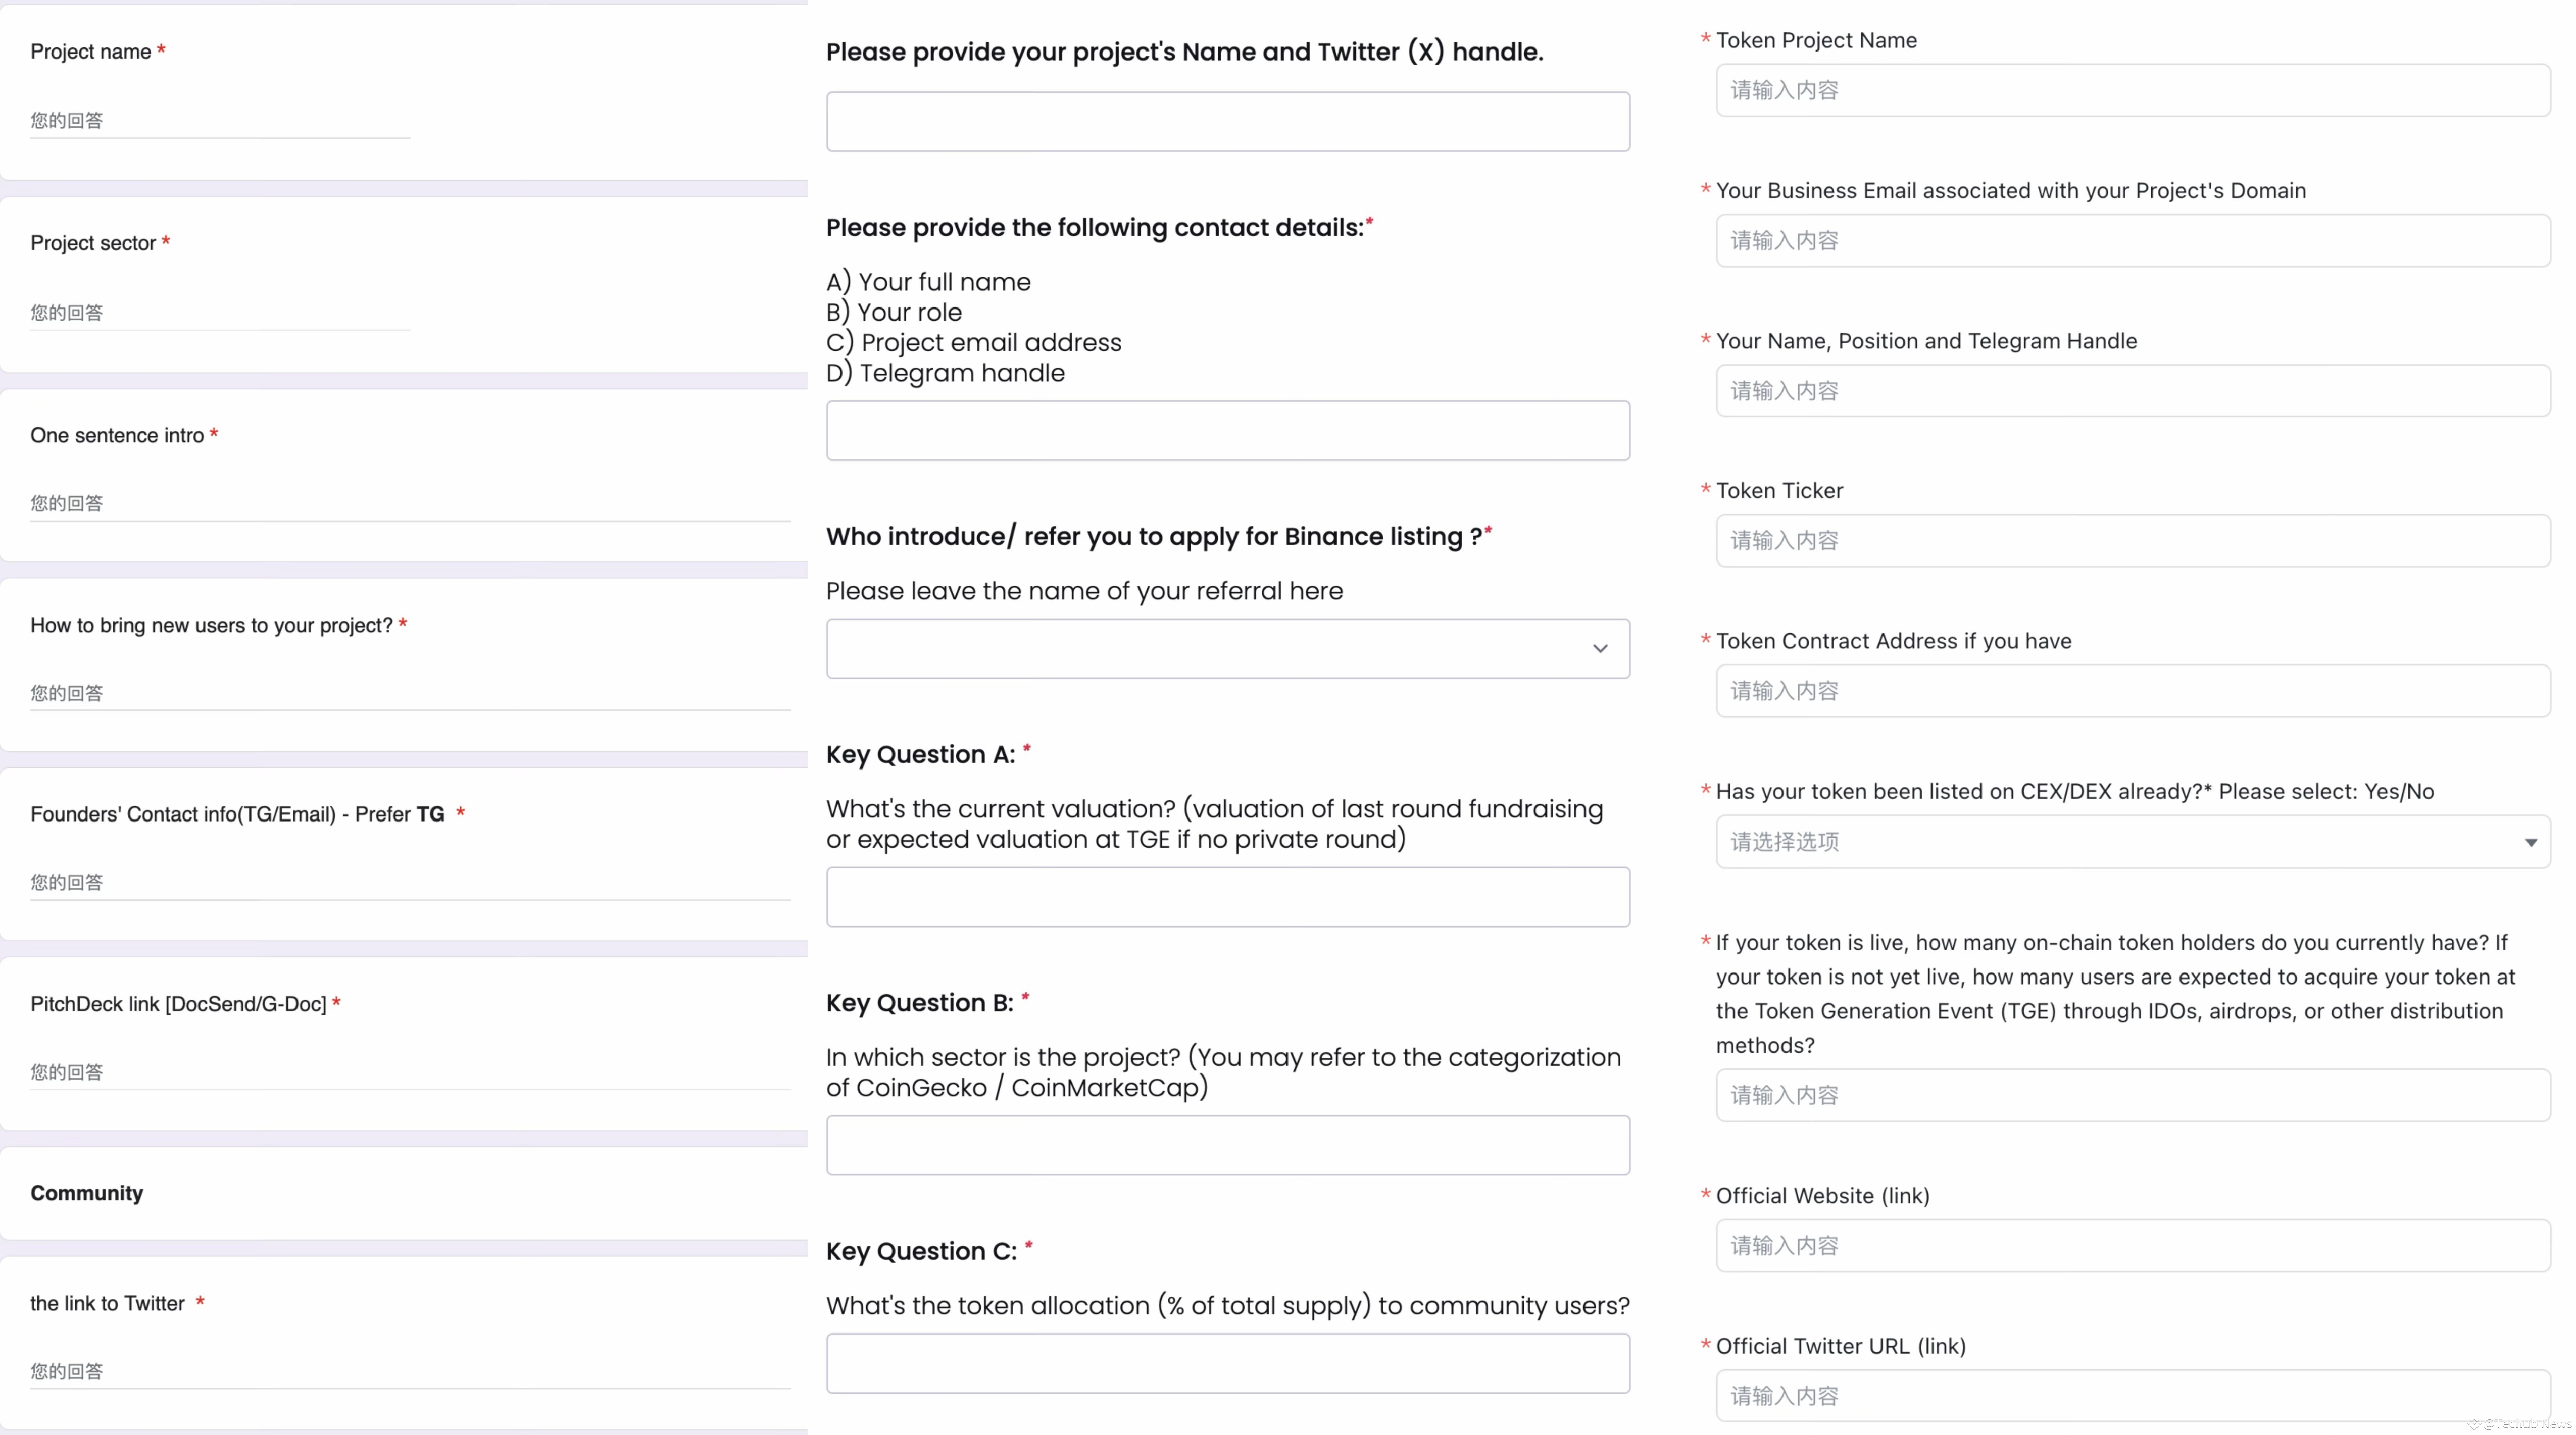Click the Founders' Contact info field
Viewport: 2576px width, 1435px height.
tap(410, 883)
